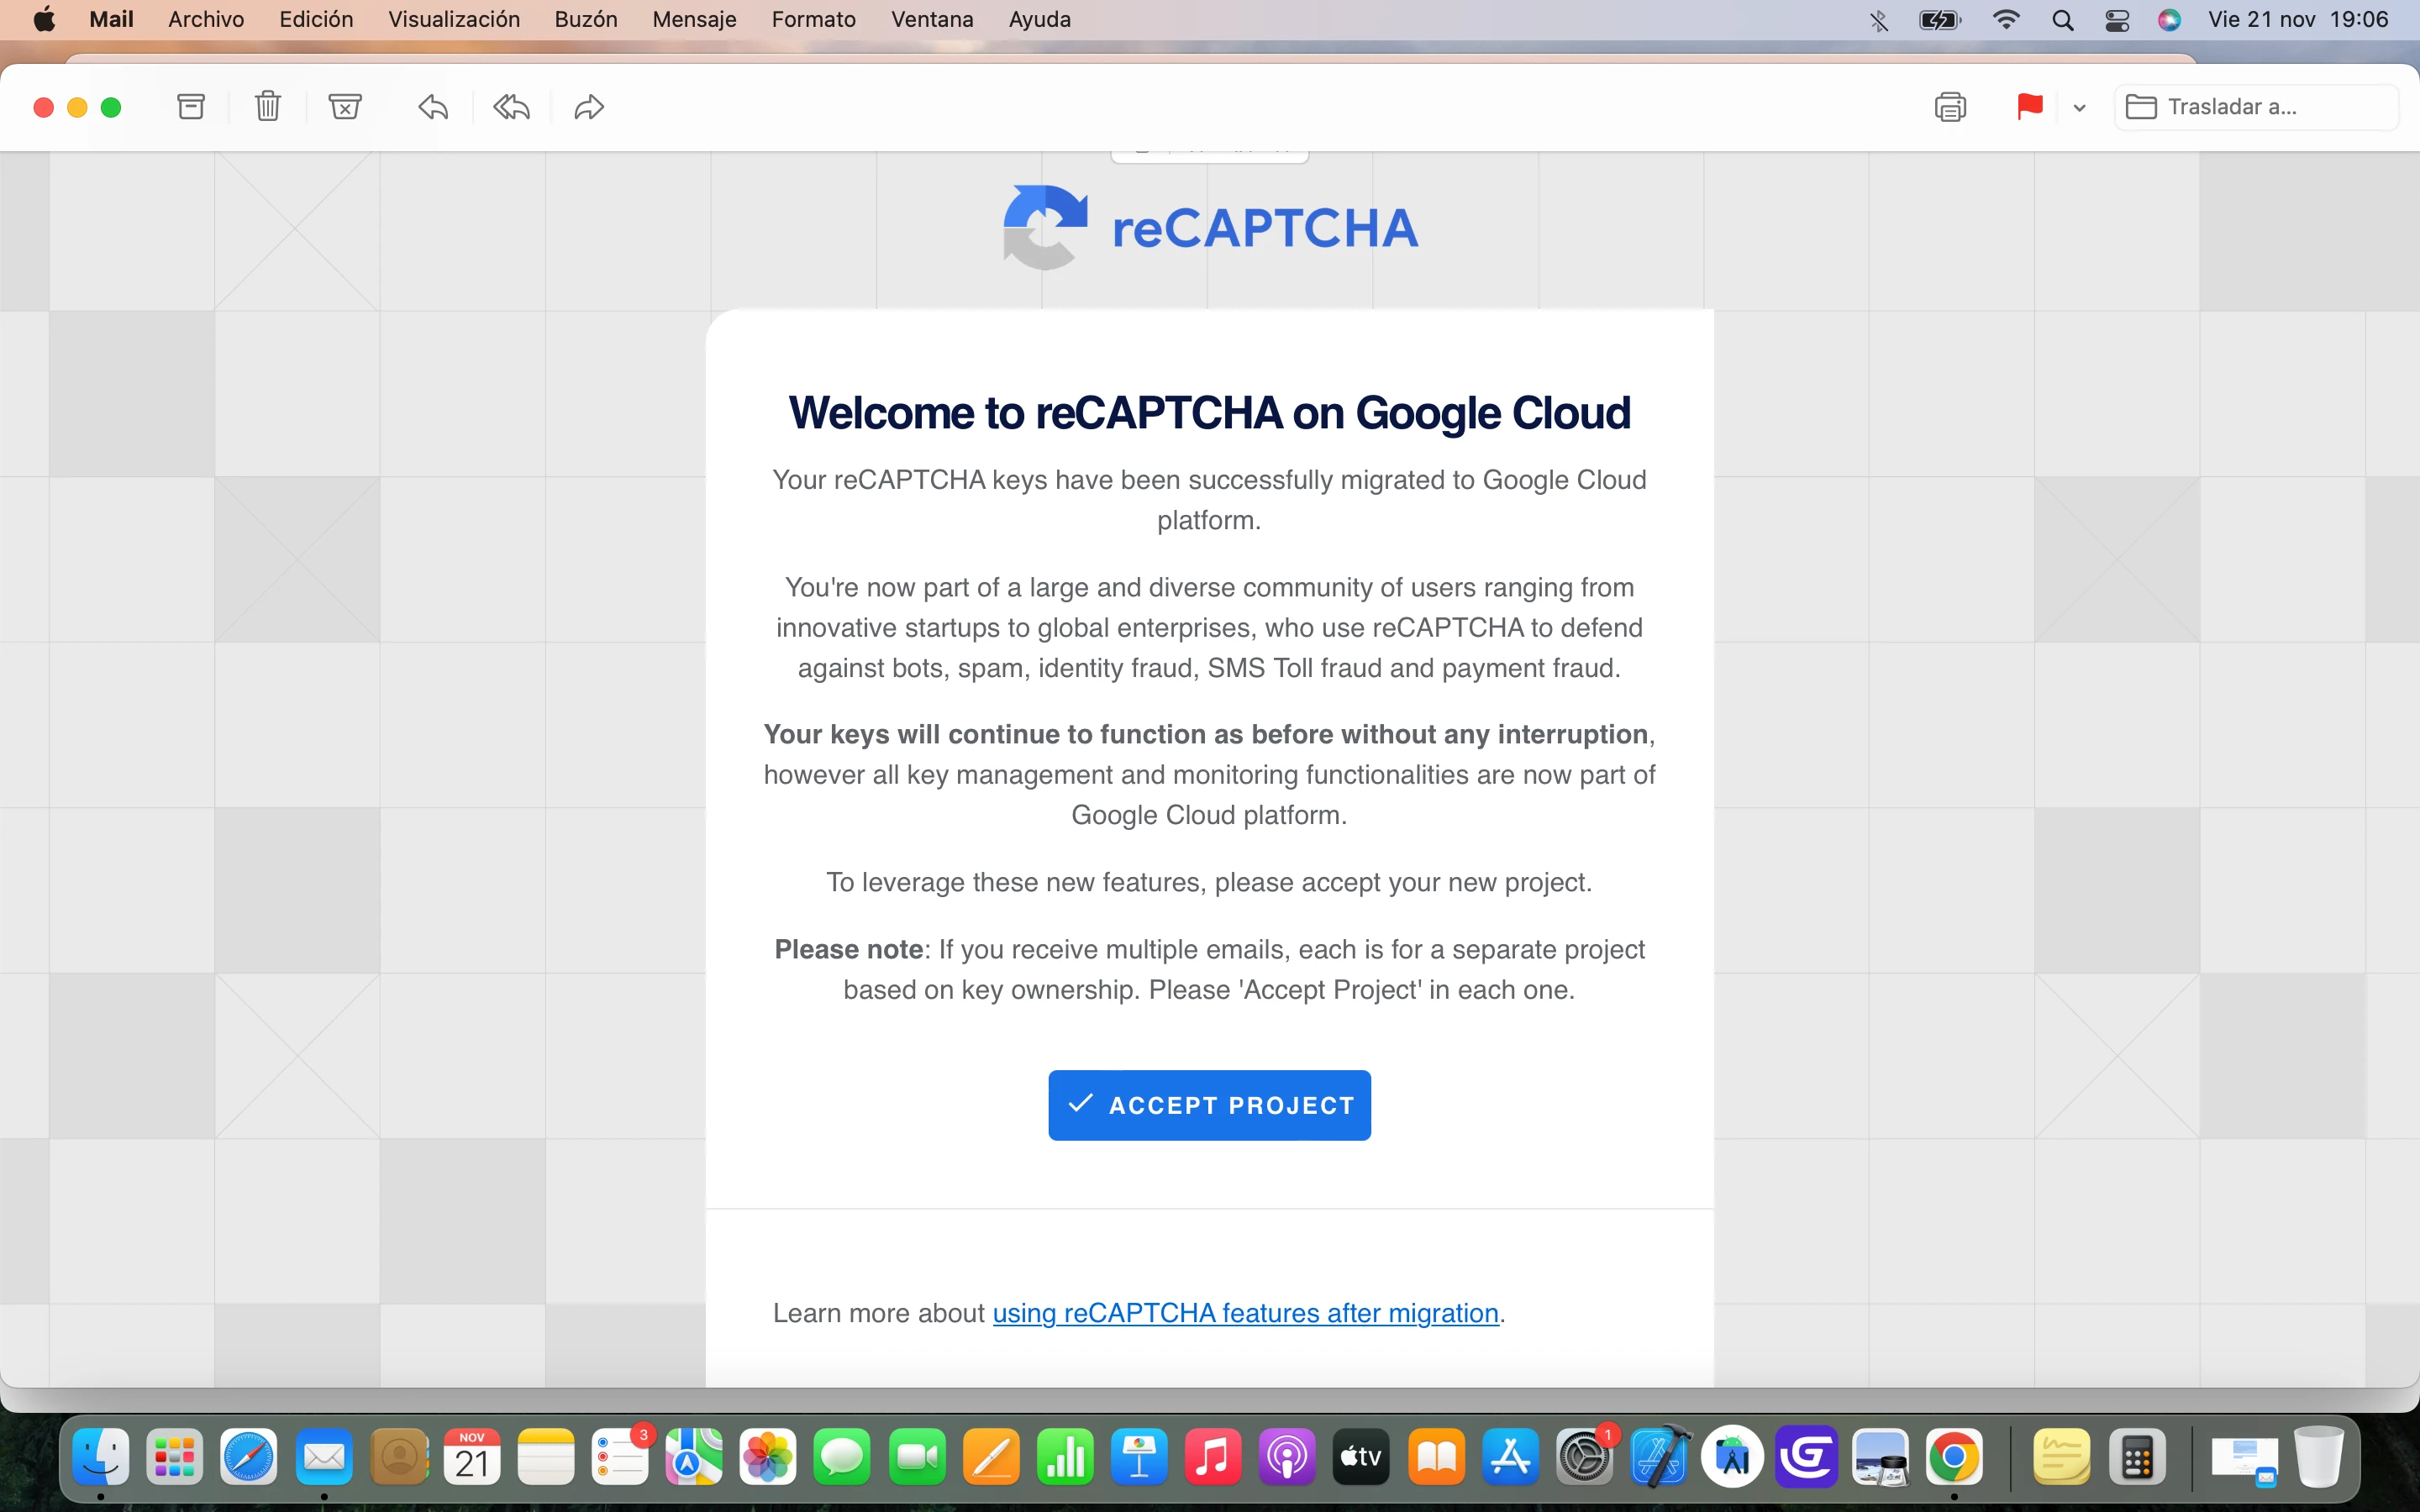This screenshot has height=1512, width=2420.
Task: Click the reCAPTCHA logo in email header
Action: [x=1209, y=228]
